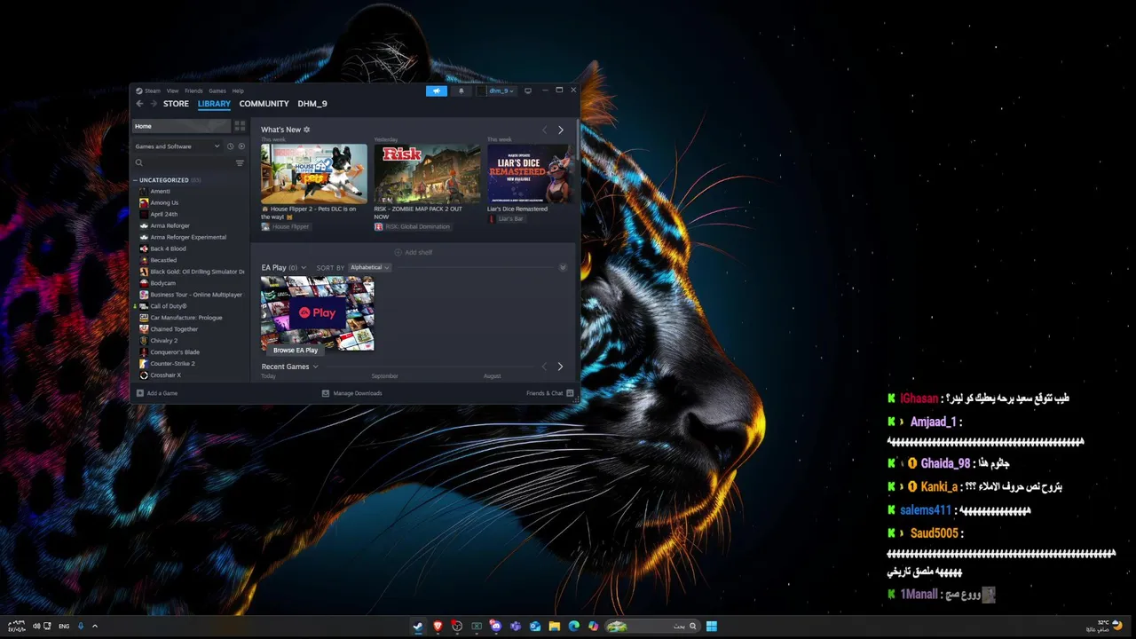Open the Recent Games shelf dropdown
This screenshot has width=1136, height=639.
point(315,367)
